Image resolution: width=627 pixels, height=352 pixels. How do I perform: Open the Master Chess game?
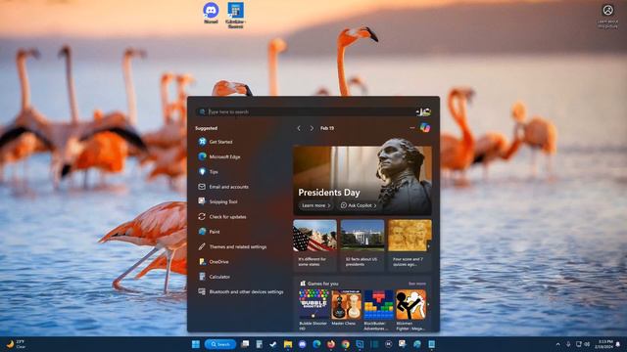(346, 307)
